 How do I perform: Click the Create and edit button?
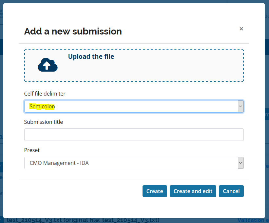pos(193,191)
